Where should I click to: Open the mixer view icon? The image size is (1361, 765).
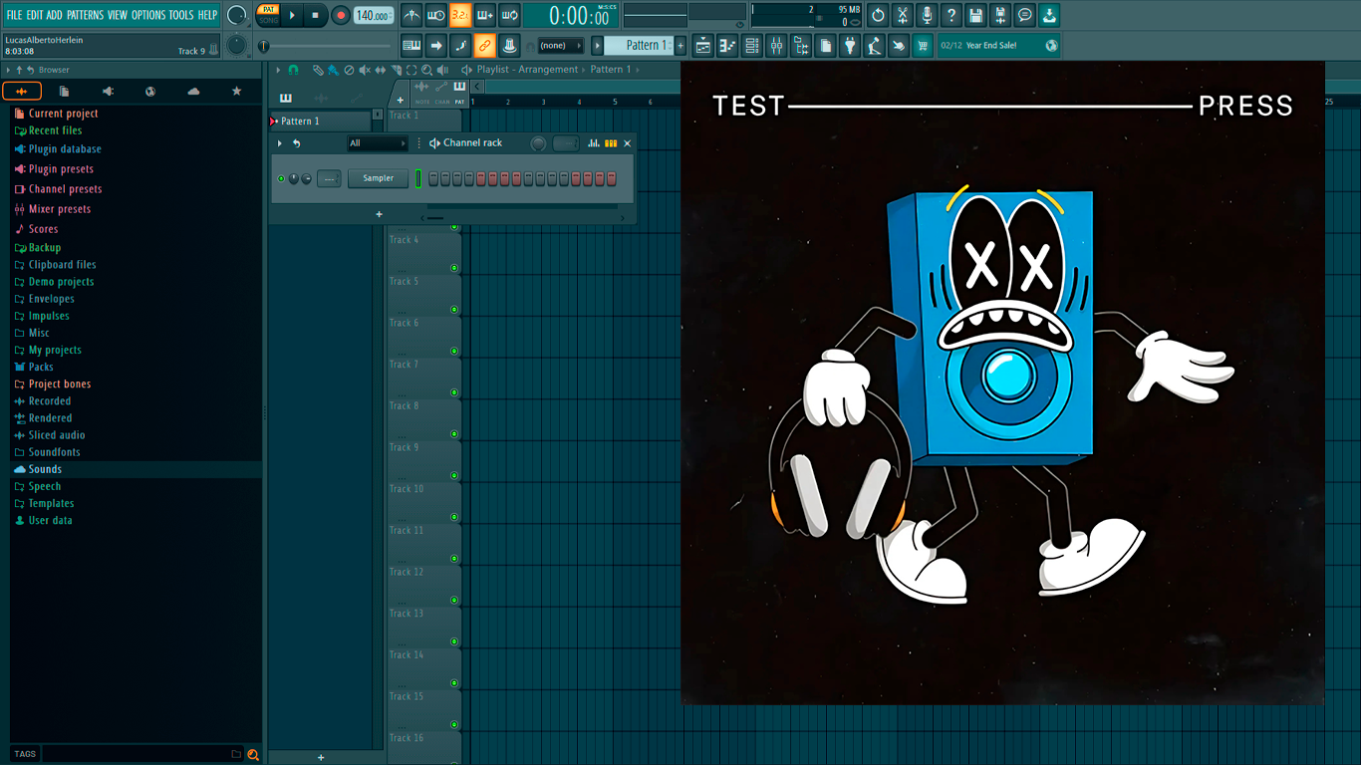(x=776, y=45)
